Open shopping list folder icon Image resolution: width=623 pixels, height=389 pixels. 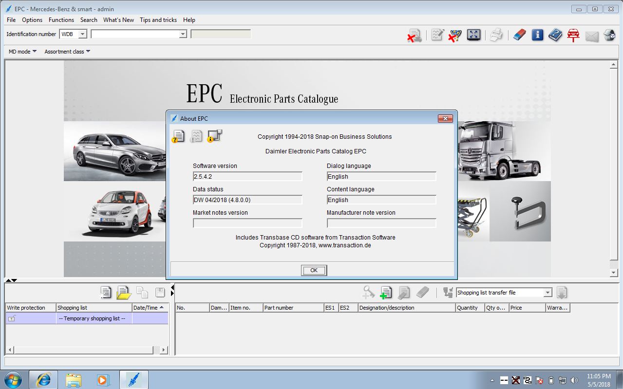coord(124,292)
